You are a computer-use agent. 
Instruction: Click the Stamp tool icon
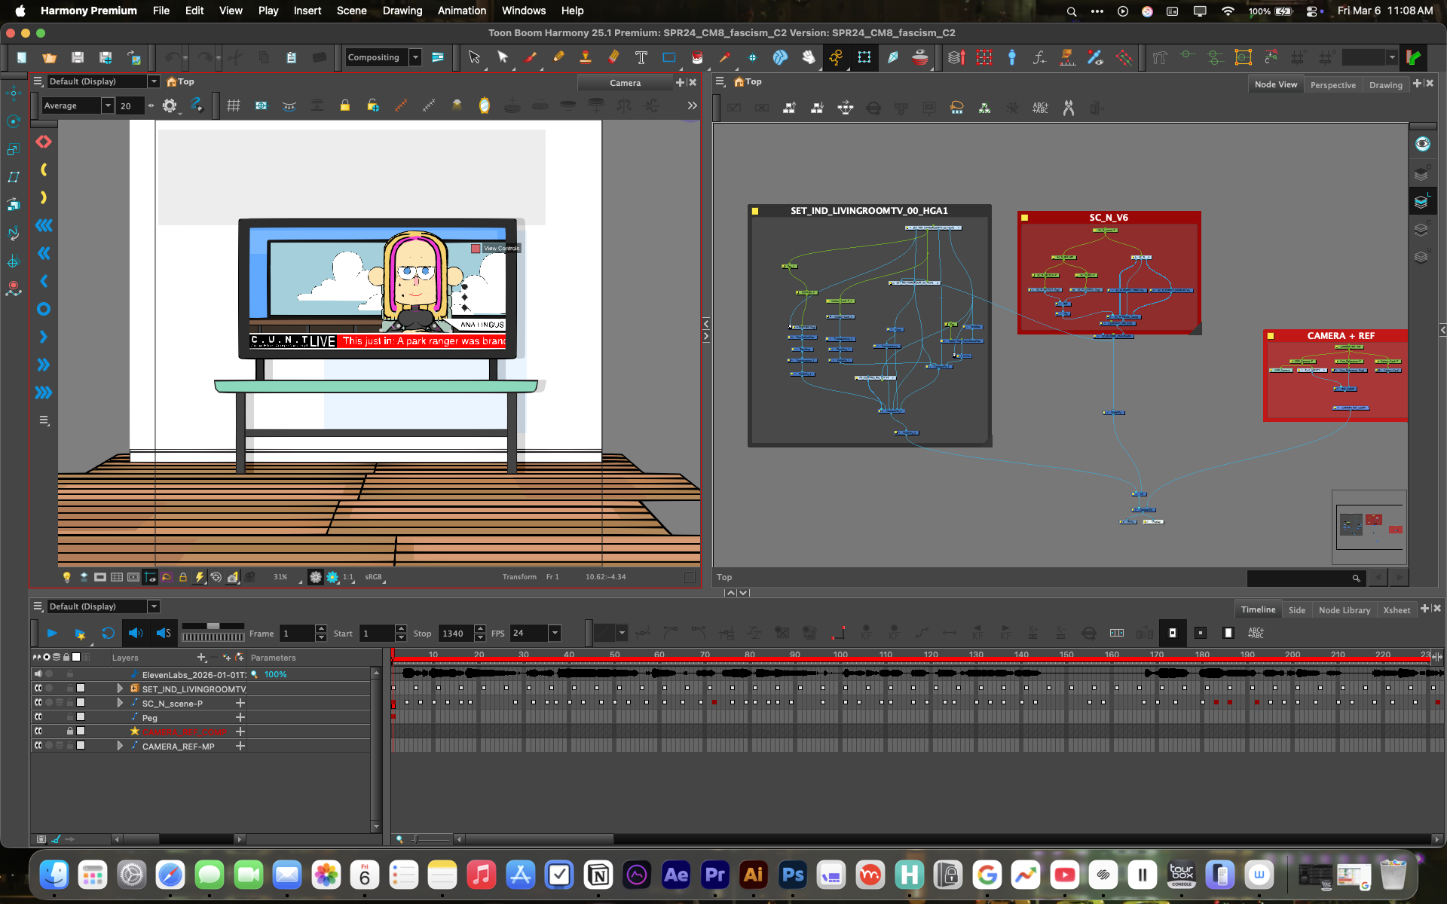point(585,57)
